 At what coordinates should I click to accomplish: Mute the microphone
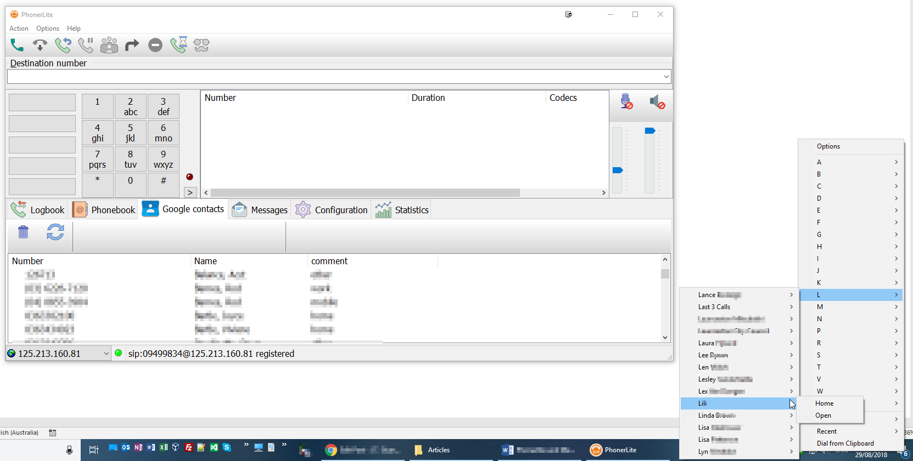pyautogui.click(x=626, y=101)
